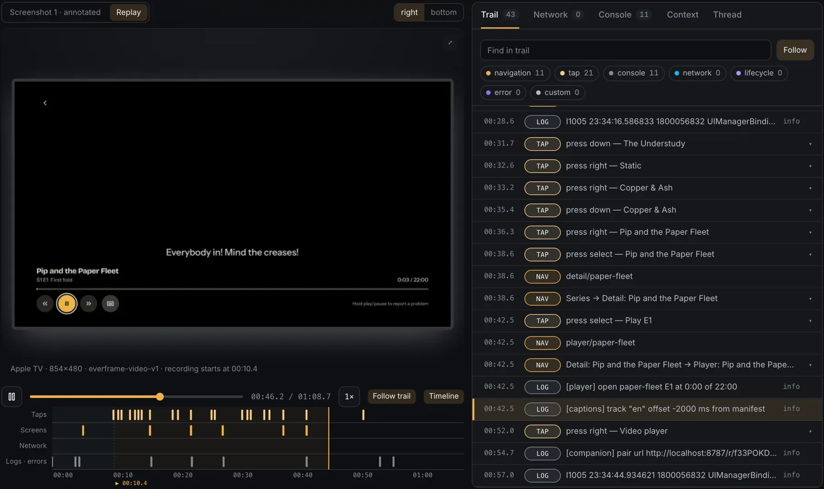Viewport: 824px width, 489px height.
Task: Click the tap marker near 00:52 on timeline
Action: pyautogui.click(x=363, y=415)
